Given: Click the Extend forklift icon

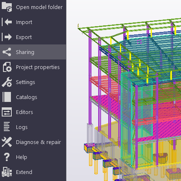Looking at the screenshot, I should pos(7,172).
